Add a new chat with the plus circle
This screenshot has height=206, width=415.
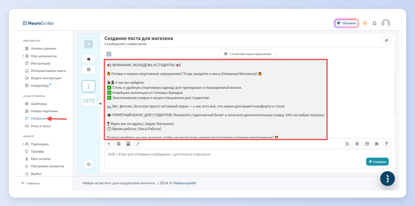[x=89, y=164]
